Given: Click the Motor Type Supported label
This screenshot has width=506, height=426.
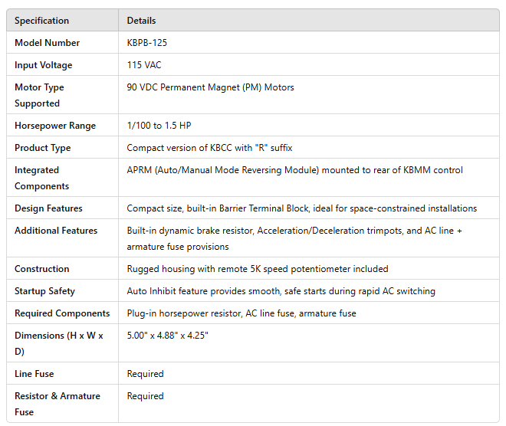Looking at the screenshot, I should click(39, 95).
